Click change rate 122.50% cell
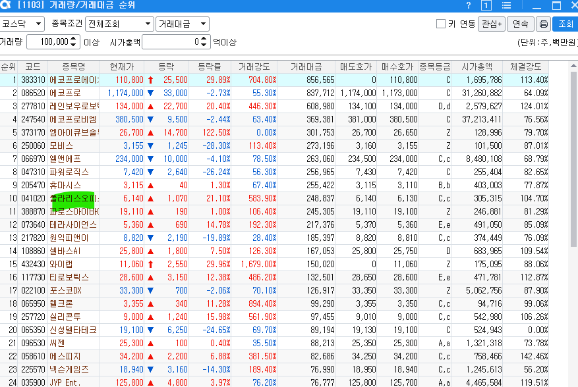 [x=216, y=132]
